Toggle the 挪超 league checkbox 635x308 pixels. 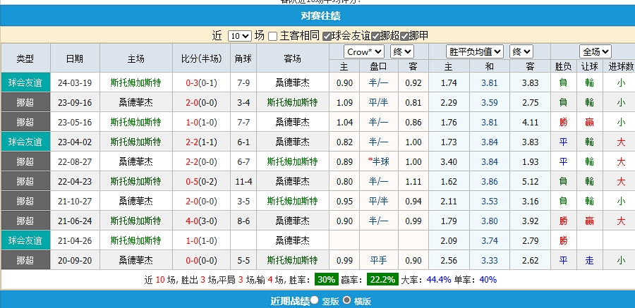377,36
